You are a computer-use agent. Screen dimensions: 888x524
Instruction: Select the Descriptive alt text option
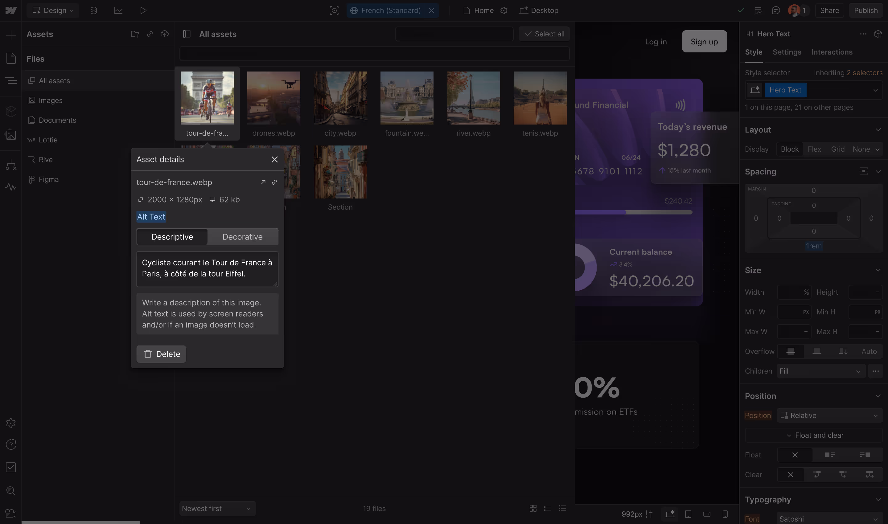[x=172, y=237]
